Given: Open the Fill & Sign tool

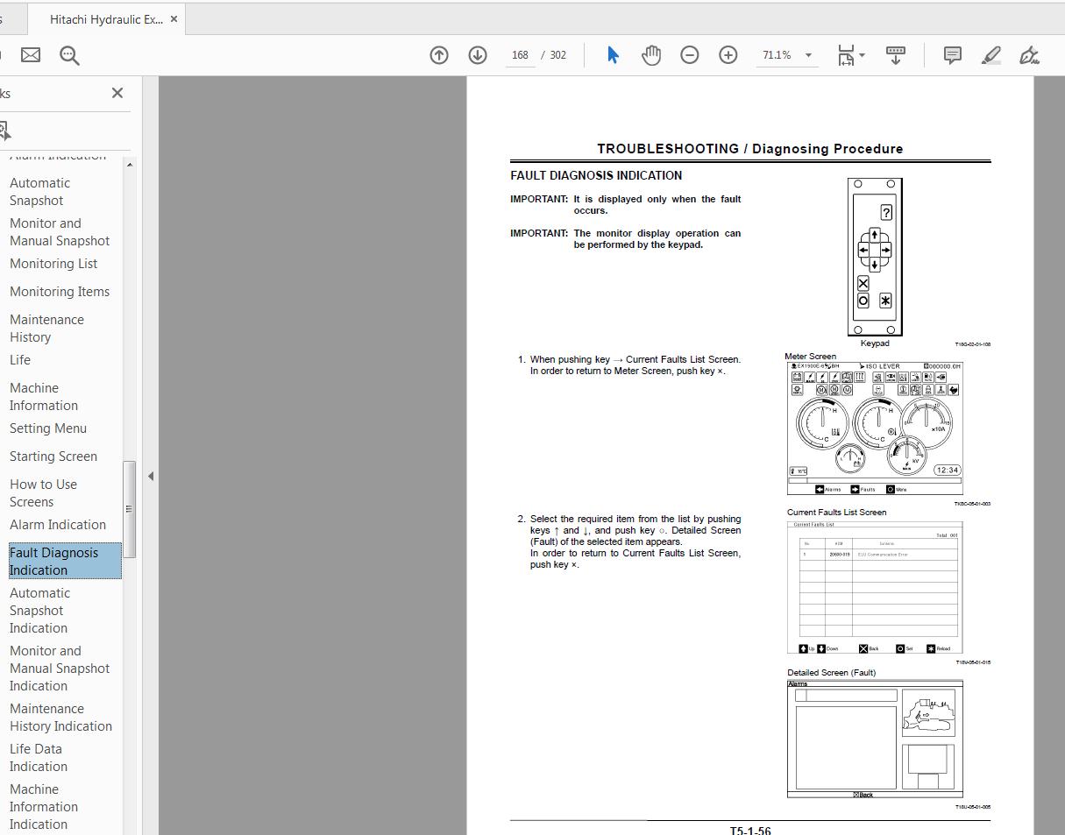Looking at the screenshot, I should [1030, 54].
